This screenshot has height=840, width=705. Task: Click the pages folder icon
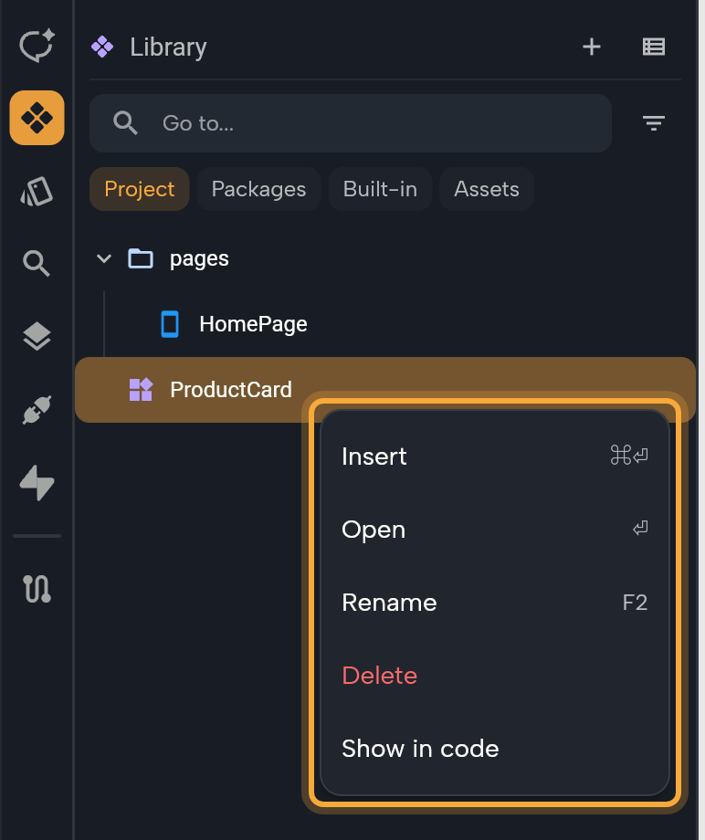(x=141, y=258)
